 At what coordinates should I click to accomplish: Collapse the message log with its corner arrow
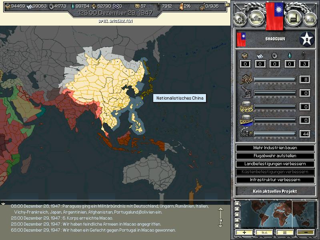coord(3,204)
